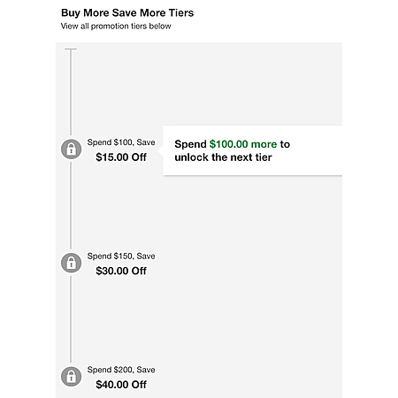The width and height of the screenshot is (398, 398).
Task: Click the lock icon for $15.00 Off tier
Action: click(x=71, y=149)
